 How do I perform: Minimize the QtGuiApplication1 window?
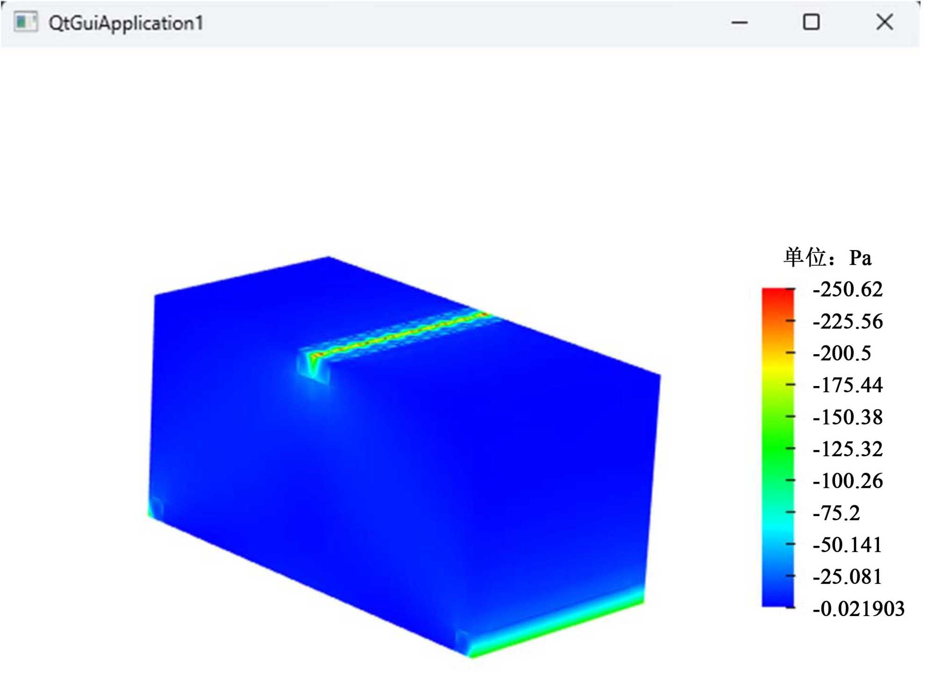[739, 22]
